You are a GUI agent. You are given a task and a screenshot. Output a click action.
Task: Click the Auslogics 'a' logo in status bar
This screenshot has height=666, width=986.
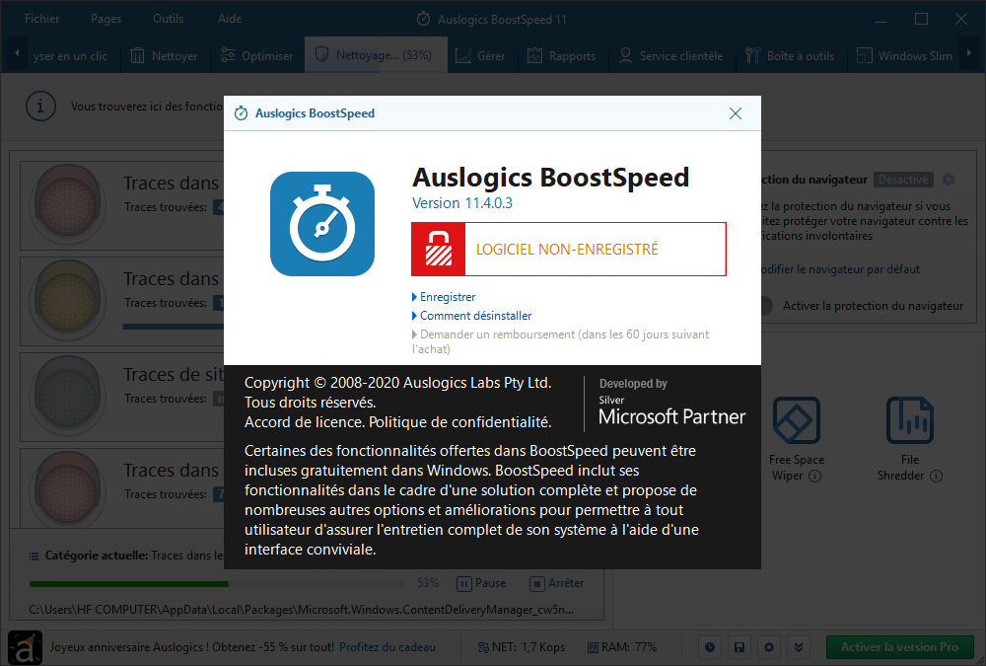point(25,647)
